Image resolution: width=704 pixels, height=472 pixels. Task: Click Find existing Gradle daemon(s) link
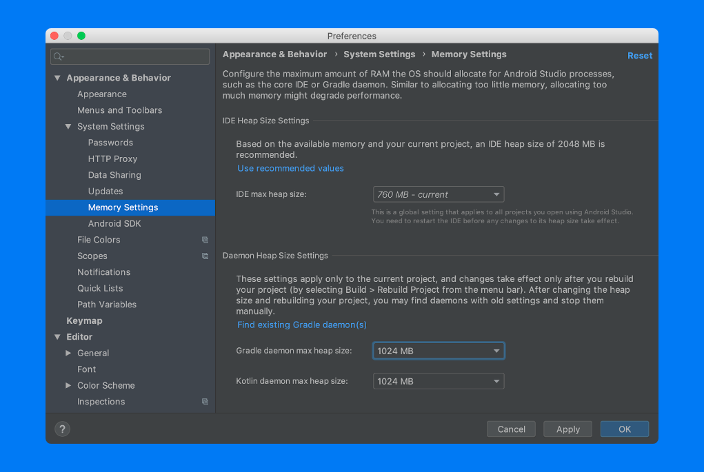(x=302, y=325)
